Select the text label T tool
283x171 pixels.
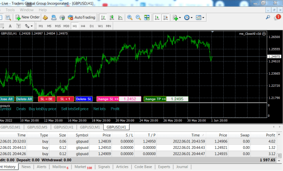(x=19, y=26)
